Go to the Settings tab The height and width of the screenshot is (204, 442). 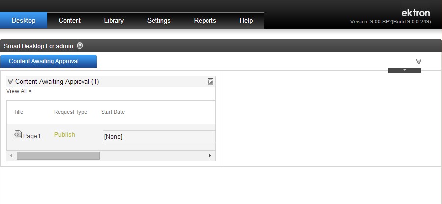pos(159,20)
